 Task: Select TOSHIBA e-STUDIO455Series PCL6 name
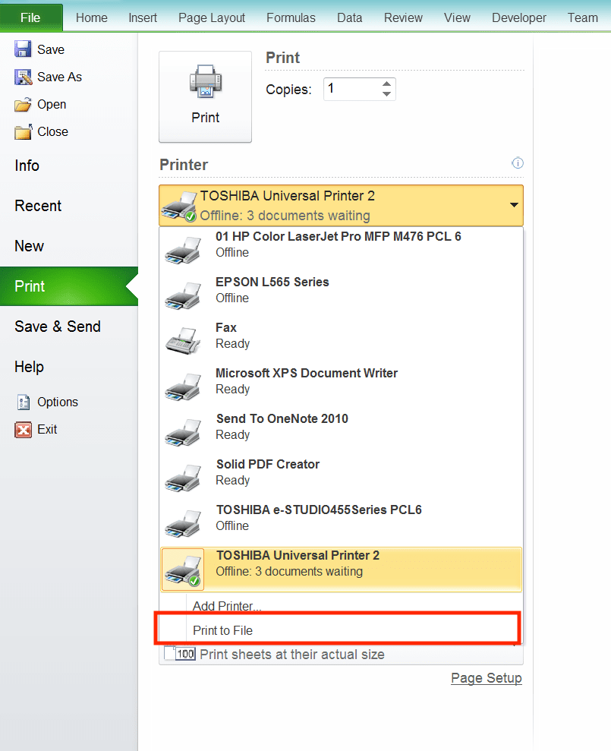(319, 509)
